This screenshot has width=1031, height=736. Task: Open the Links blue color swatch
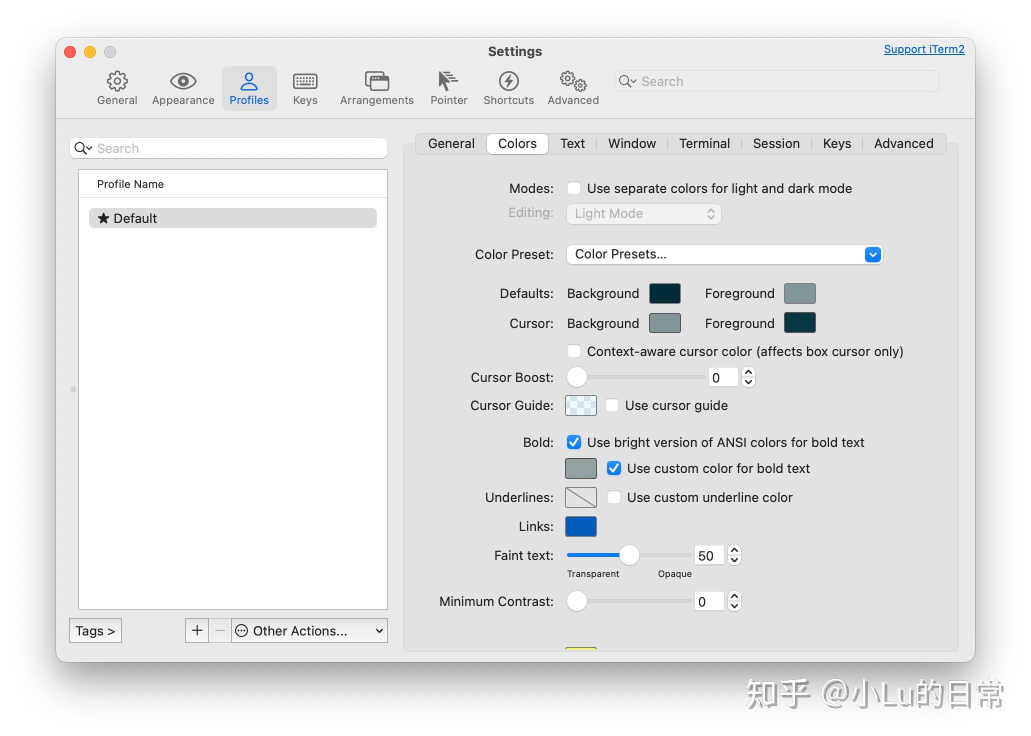pyautogui.click(x=580, y=526)
